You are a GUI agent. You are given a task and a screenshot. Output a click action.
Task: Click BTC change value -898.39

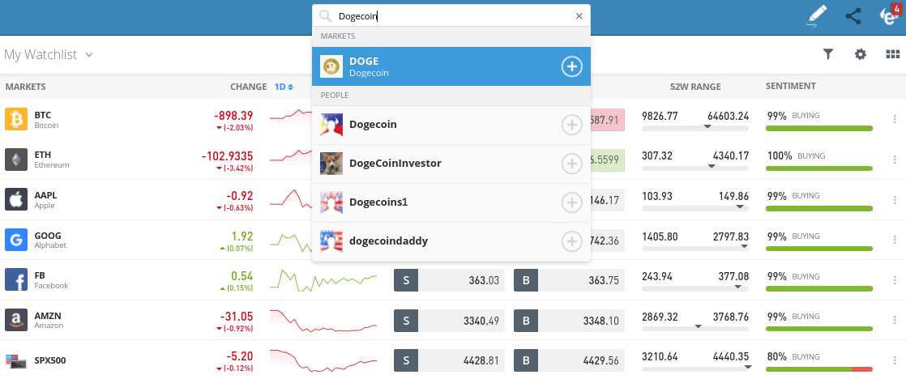233,115
